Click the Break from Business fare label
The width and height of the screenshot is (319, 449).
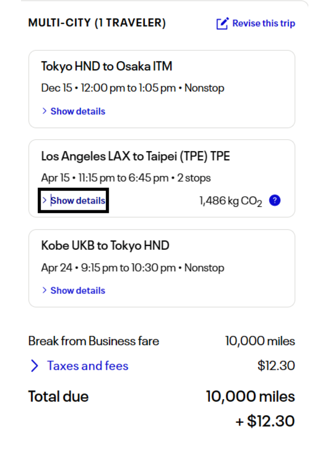point(94,341)
